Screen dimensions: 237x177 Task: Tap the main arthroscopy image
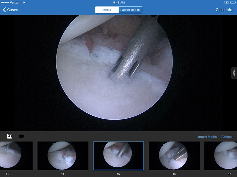[x=114, y=67]
